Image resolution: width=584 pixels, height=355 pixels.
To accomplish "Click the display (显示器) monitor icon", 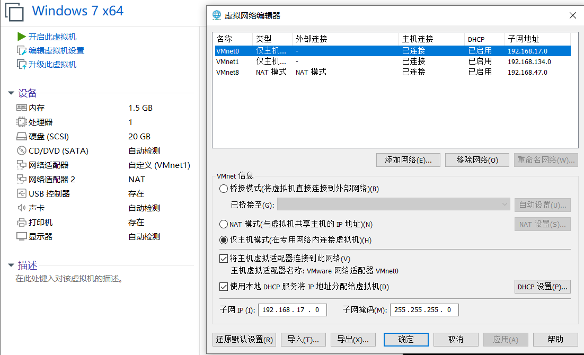I will coord(22,236).
